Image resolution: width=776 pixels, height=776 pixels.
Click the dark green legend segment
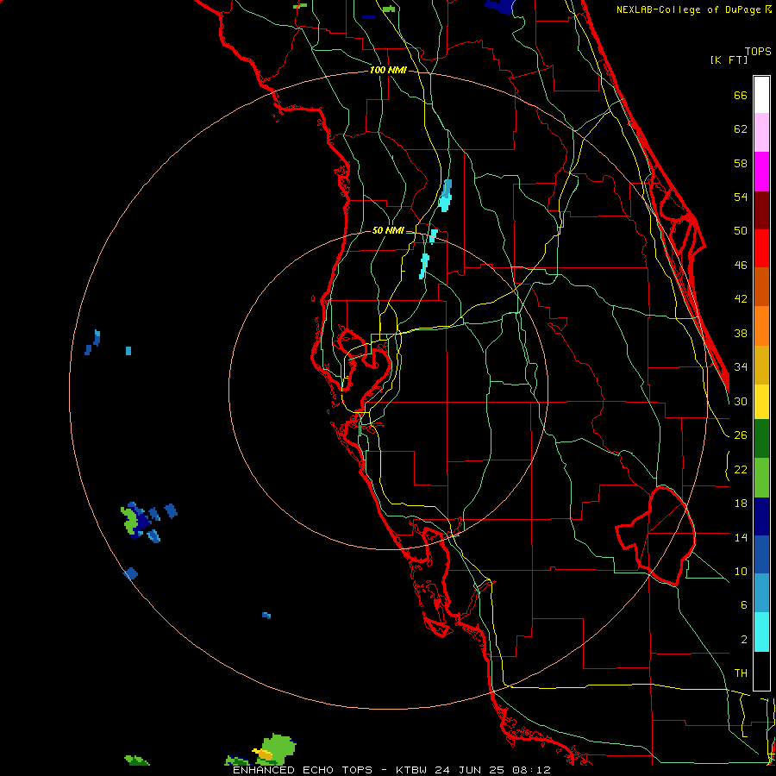[x=761, y=439]
